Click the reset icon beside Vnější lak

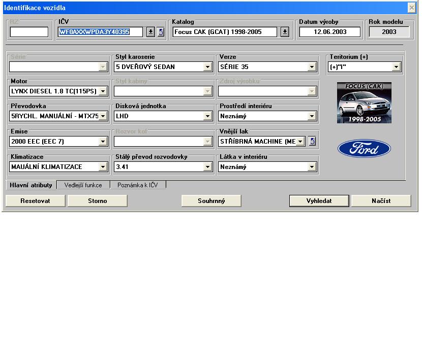click(312, 141)
